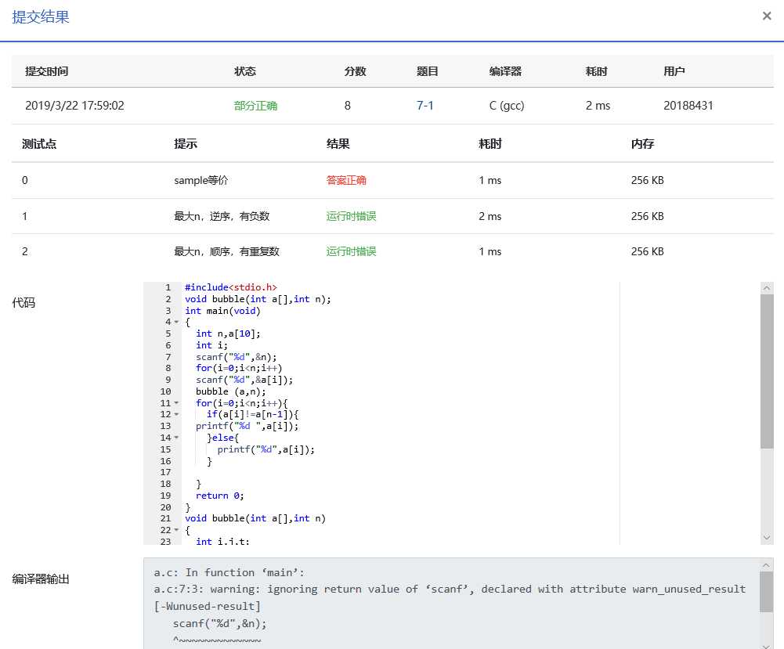The height and width of the screenshot is (649, 784).
Task: Click the 用户 column header
Action: [x=674, y=71]
